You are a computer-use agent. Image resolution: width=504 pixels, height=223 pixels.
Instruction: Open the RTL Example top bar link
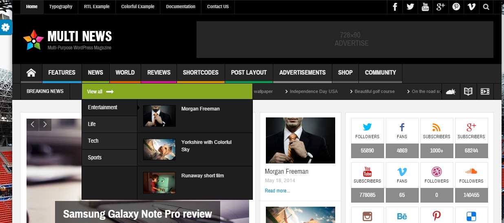(x=97, y=7)
